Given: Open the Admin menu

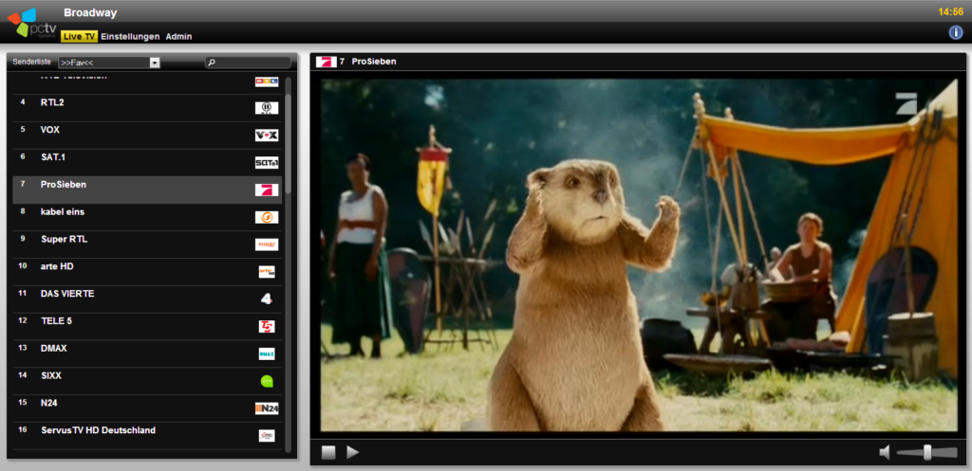Looking at the screenshot, I should pos(178,37).
